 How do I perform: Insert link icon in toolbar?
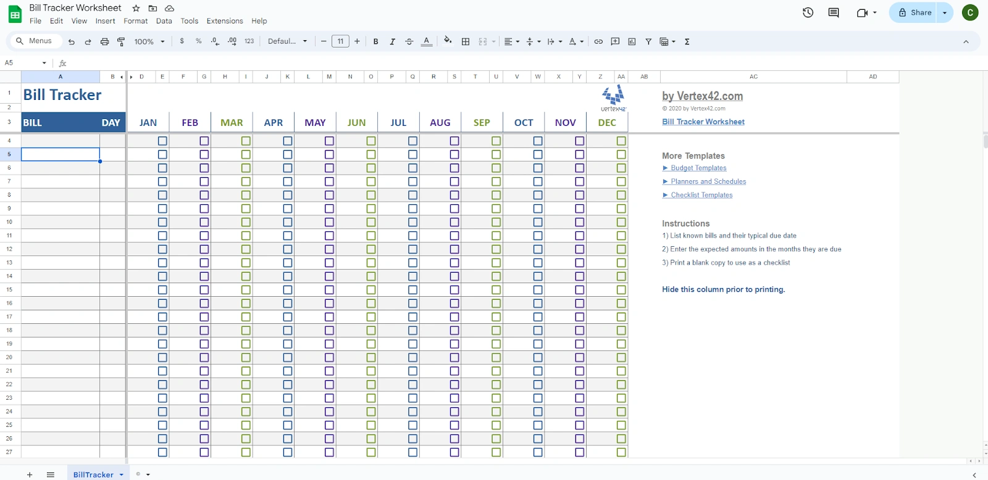[x=598, y=41]
